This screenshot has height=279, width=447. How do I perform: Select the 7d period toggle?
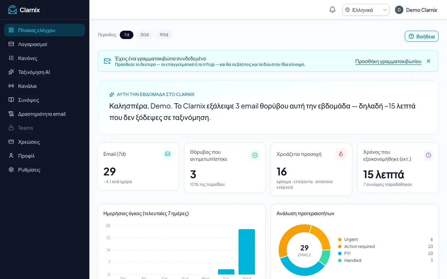click(126, 35)
